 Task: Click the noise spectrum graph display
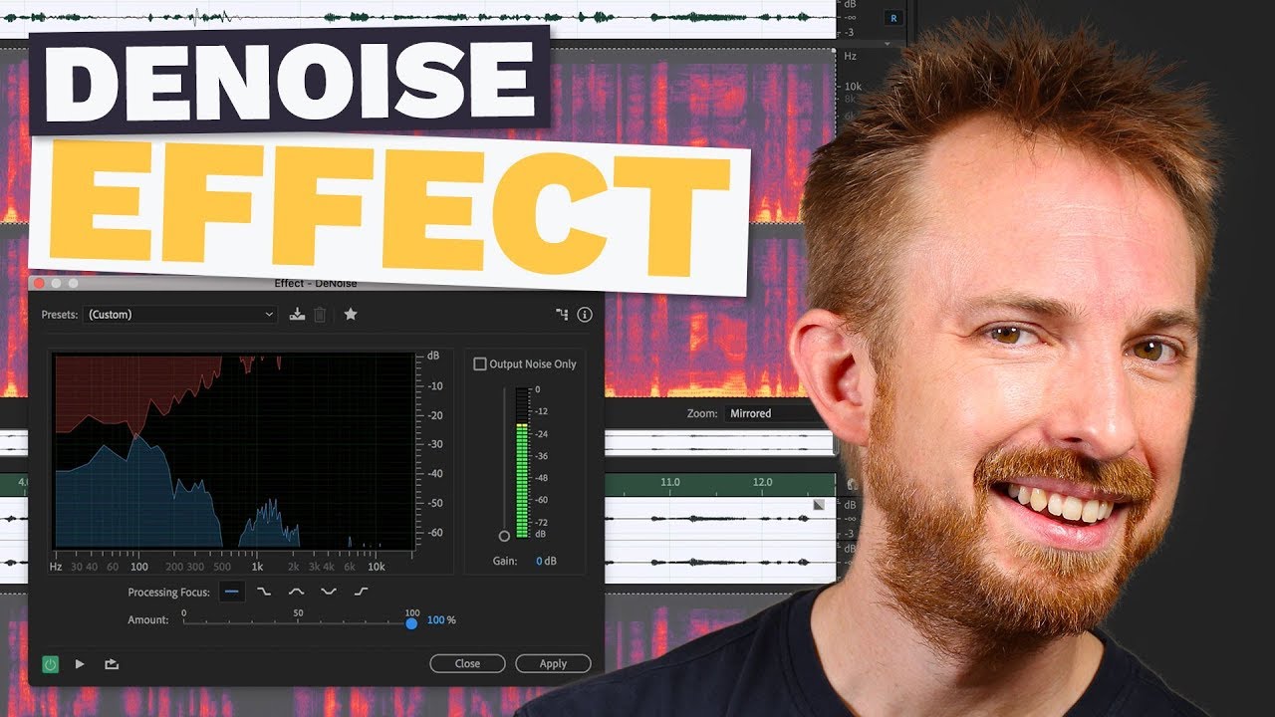pos(234,451)
